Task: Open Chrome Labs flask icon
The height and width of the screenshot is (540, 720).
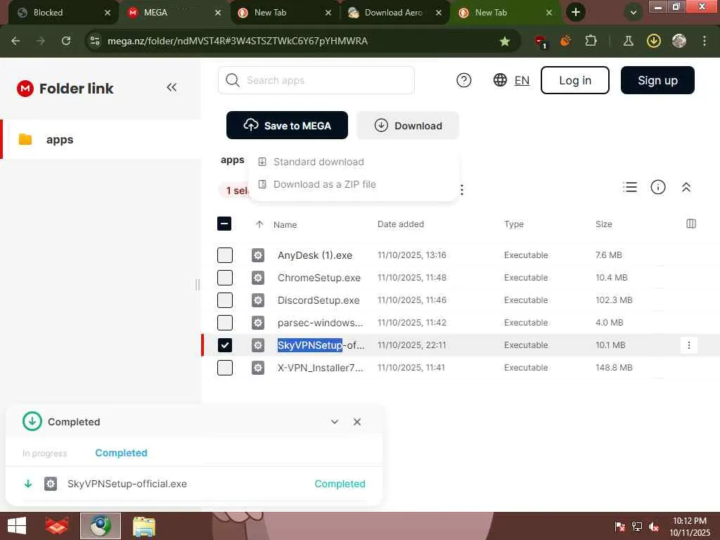Action: tap(628, 41)
